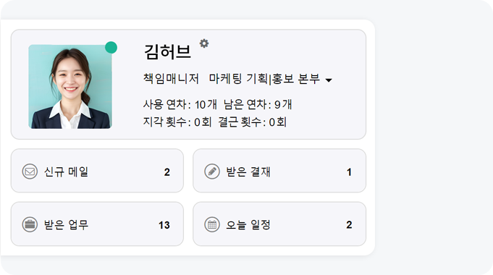
Task: Open the 오늘 일정 card
Action: pyautogui.click(x=279, y=224)
